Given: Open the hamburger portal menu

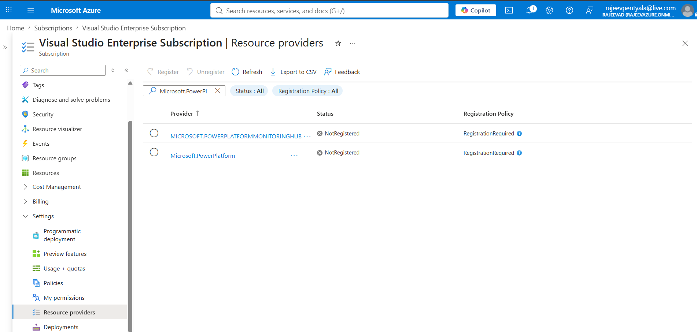Looking at the screenshot, I should point(31,10).
